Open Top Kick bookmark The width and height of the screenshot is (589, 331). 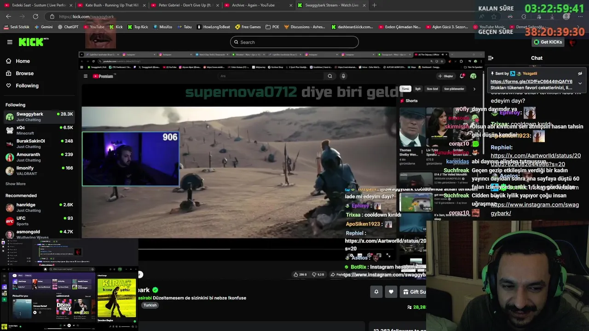coord(138,27)
